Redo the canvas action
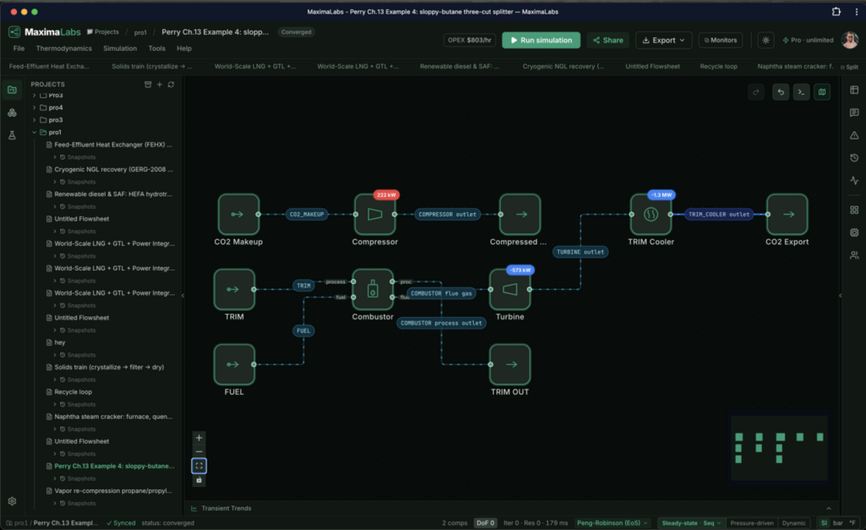 (756, 92)
